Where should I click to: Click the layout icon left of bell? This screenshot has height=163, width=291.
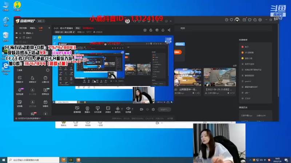tap(157, 30)
